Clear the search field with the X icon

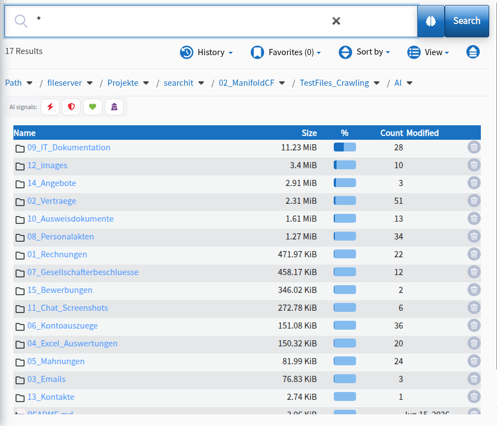(336, 21)
